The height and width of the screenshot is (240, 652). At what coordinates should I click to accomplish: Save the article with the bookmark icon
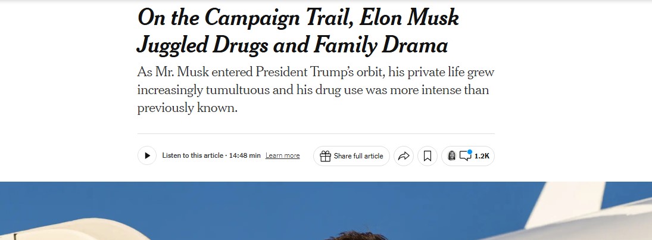(x=428, y=156)
